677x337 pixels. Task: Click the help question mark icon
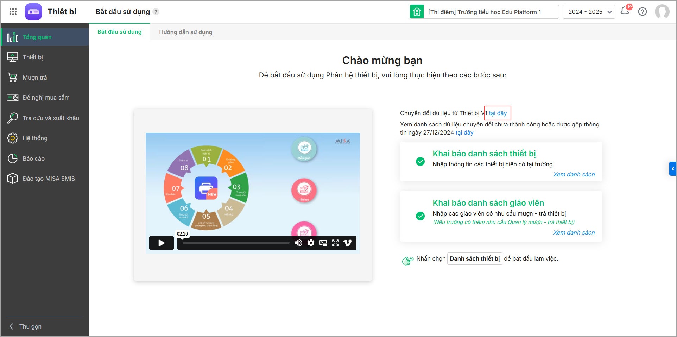tap(643, 12)
